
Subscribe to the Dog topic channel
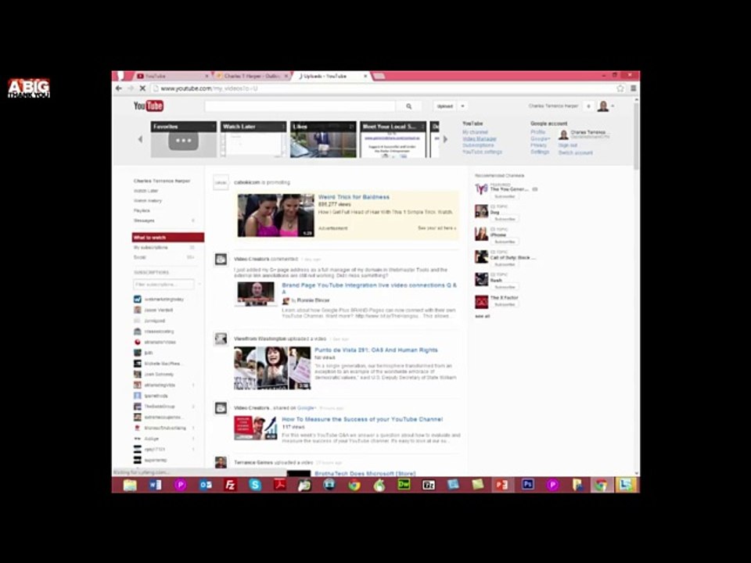click(x=505, y=219)
